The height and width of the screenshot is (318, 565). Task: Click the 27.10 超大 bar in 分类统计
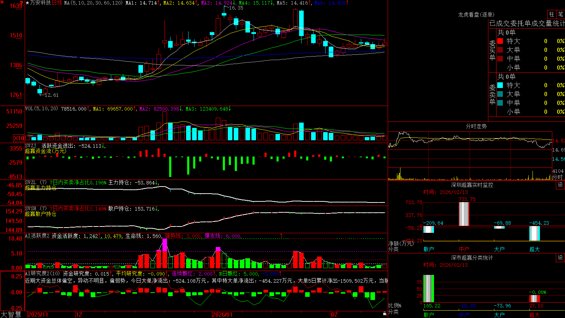point(535,299)
